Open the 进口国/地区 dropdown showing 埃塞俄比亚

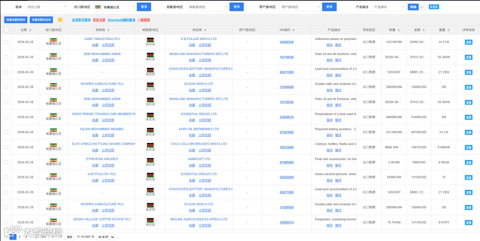pos(115,7)
